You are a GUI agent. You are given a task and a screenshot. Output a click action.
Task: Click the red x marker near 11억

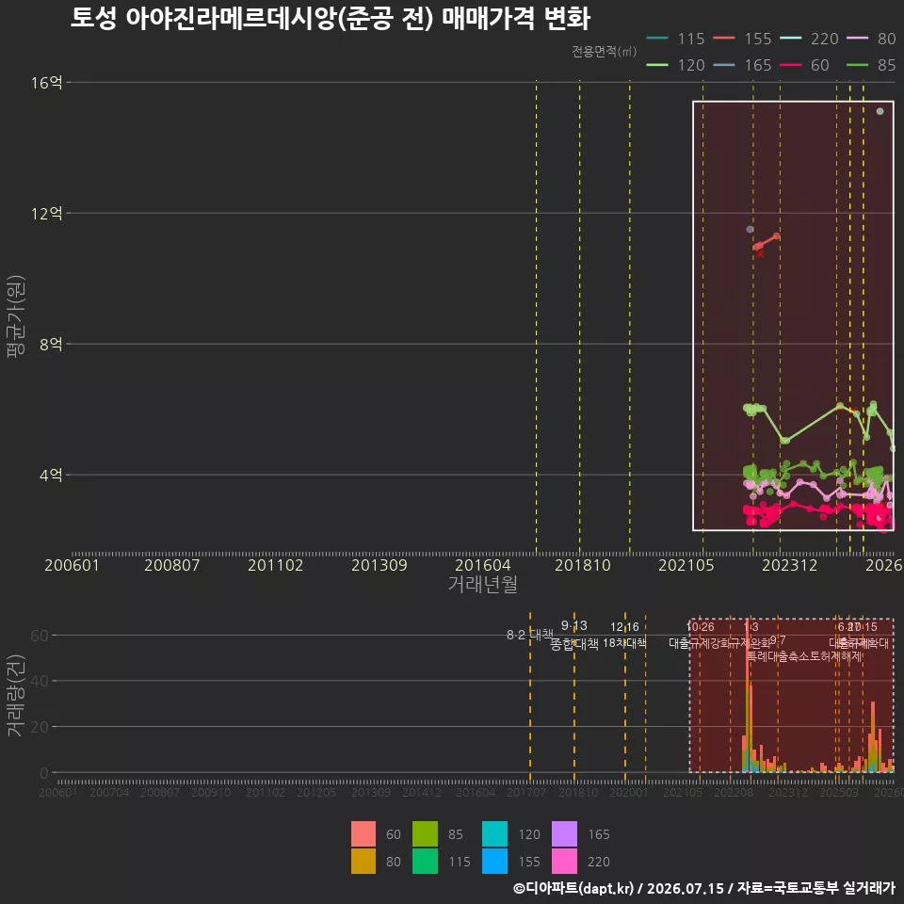tap(760, 253)
